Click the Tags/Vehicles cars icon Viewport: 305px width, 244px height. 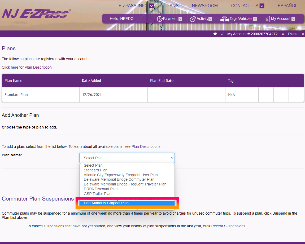click(x=224, y=19)
